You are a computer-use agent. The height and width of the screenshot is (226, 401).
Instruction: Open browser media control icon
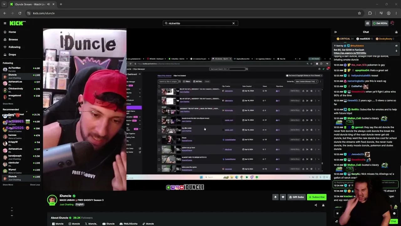(x=381, y=13)
